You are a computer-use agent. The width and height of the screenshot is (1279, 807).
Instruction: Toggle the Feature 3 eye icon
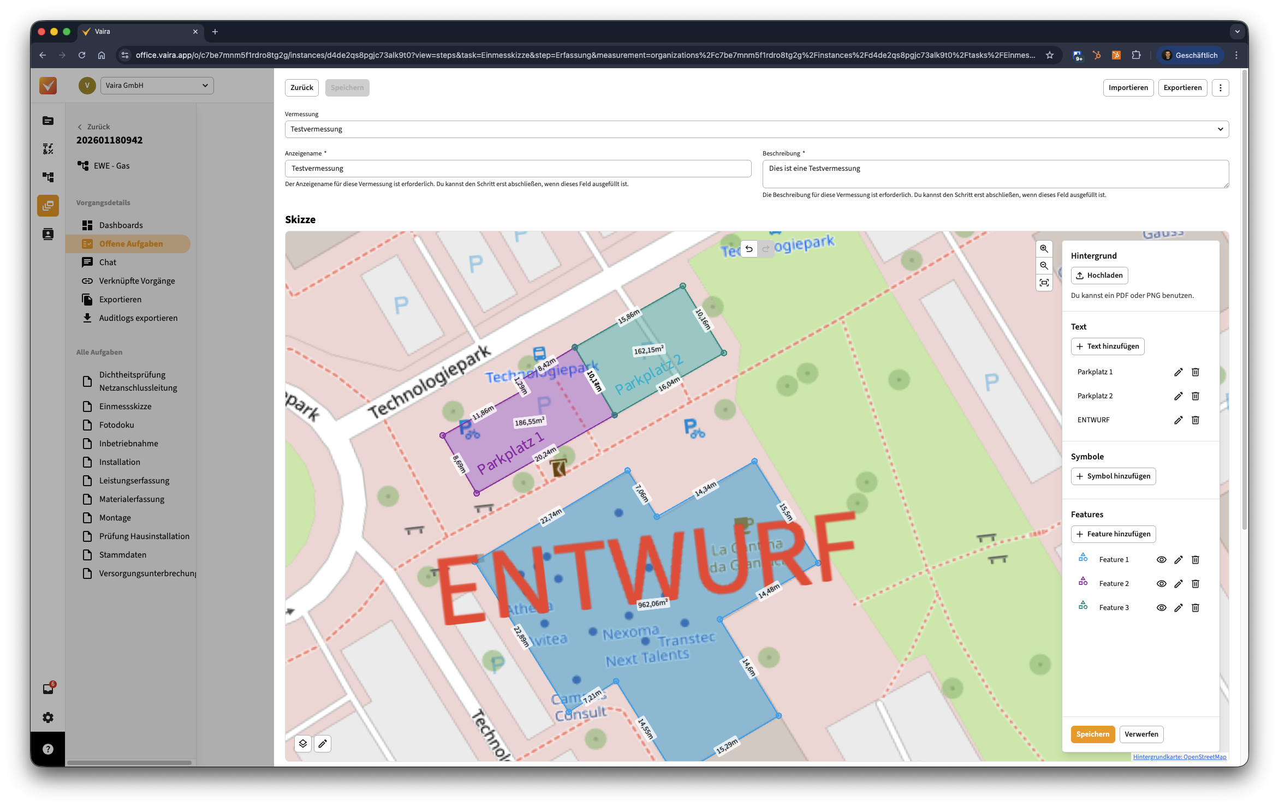1161,608
